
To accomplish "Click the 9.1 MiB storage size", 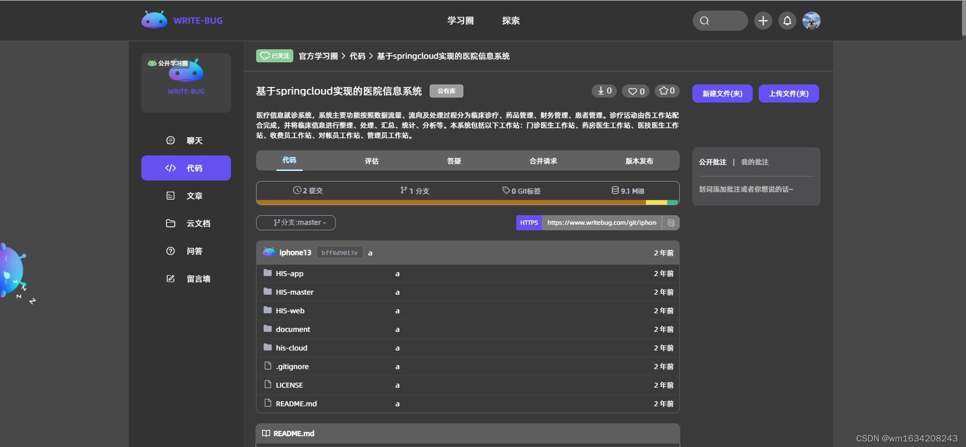I will 627,191.
